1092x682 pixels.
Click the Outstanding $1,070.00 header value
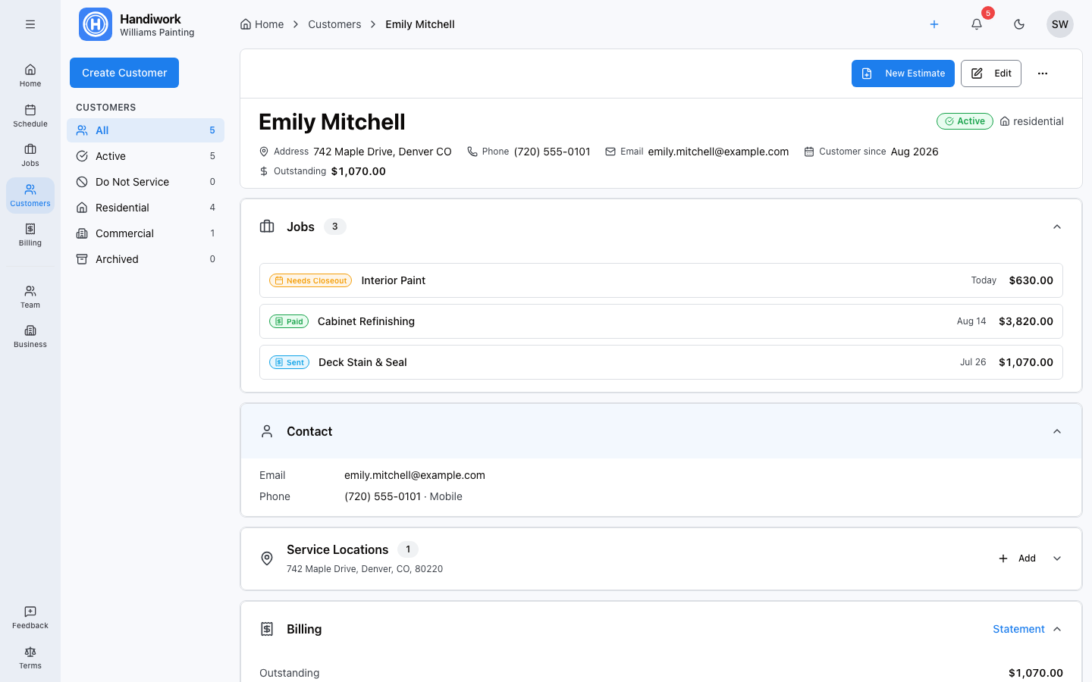[359, 171]
